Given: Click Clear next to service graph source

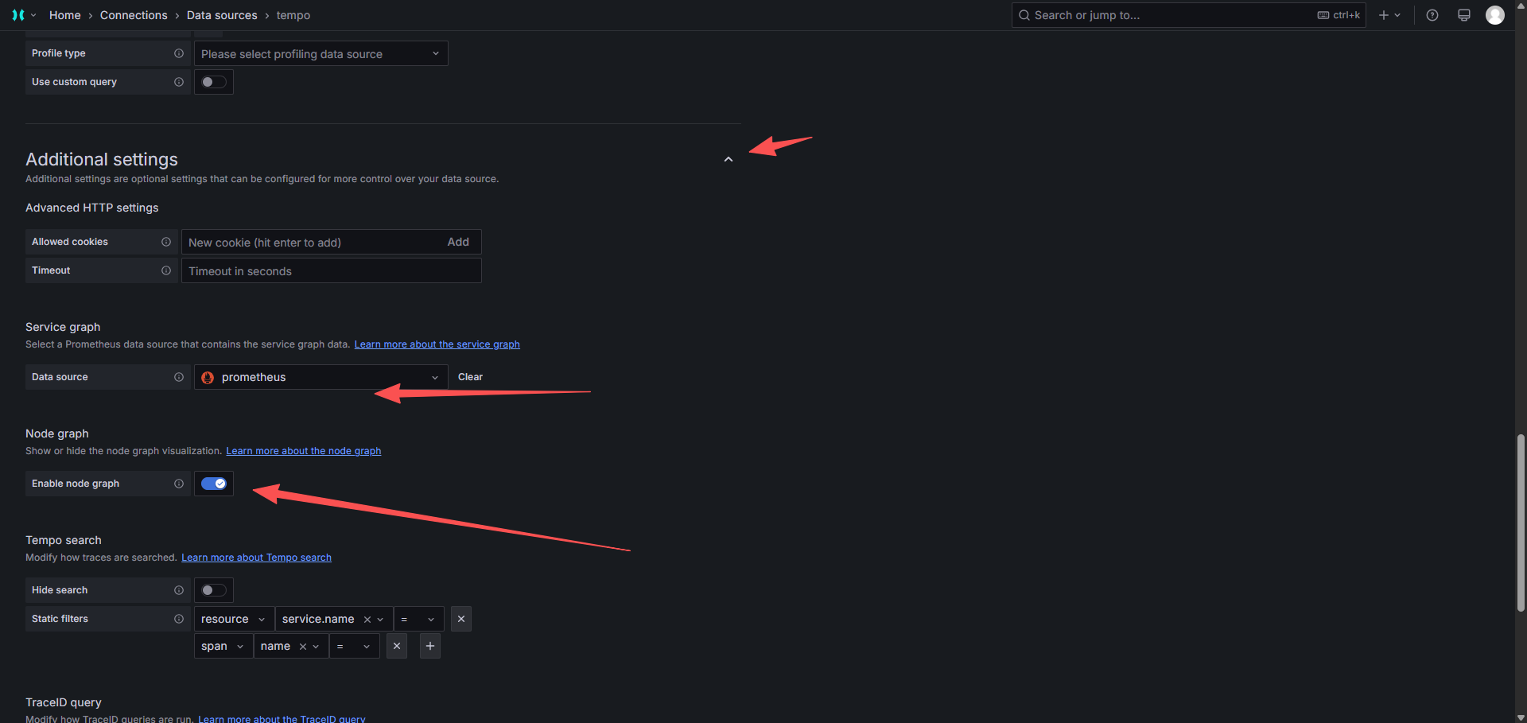Looking at the screenshot, I should click(x=470, y=377).
